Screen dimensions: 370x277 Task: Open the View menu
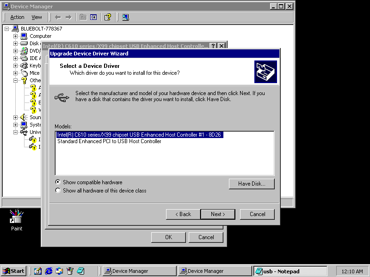pos(37,17)
